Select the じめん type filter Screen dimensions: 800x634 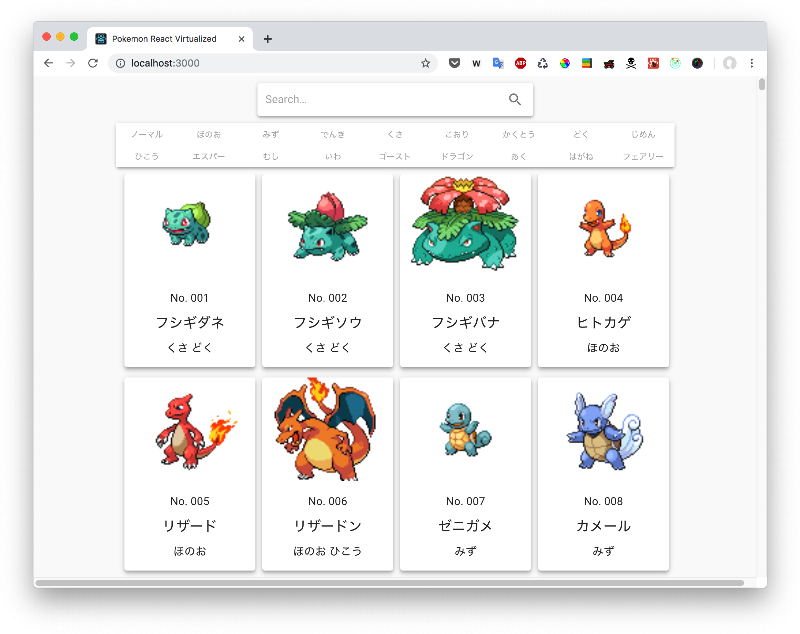pyautogui.click(x=643, y=134)
